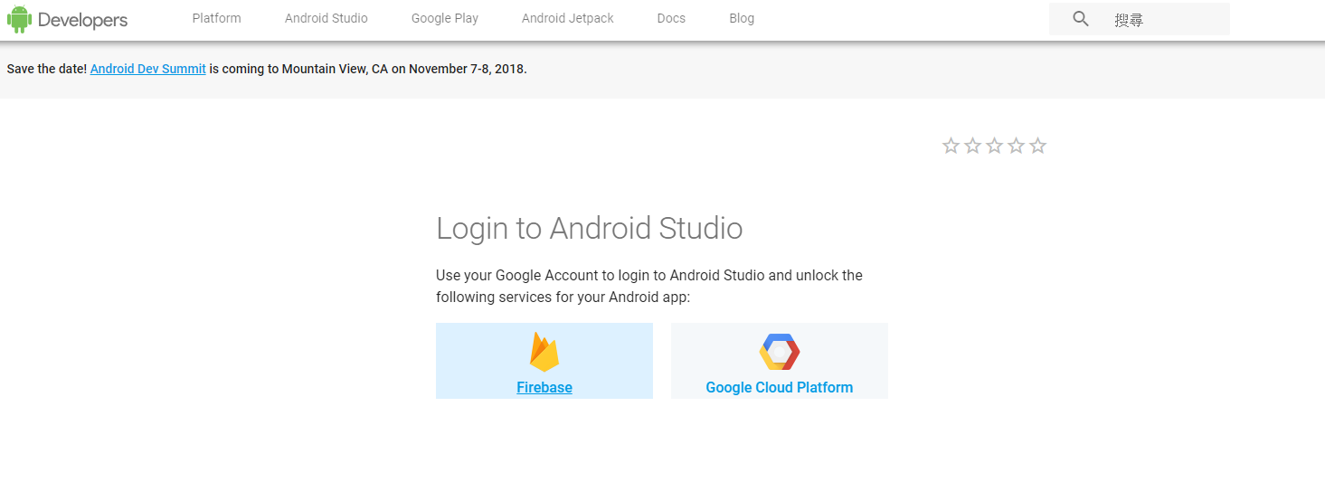Open the Firebase text link
This screenshot has width=1325, height=482.
[544, 387]
